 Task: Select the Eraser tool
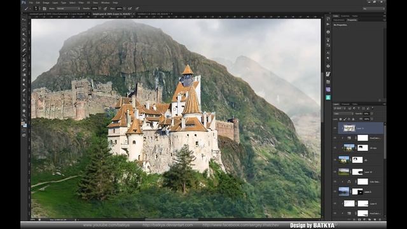tap(24, 70)
